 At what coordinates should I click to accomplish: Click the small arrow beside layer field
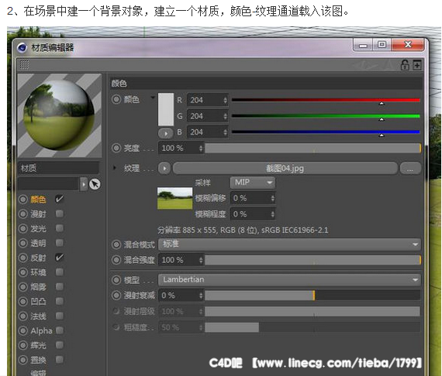pos(84,184)
